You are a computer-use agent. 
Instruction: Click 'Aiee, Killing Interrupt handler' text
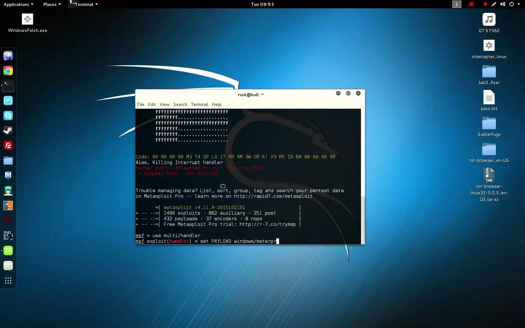179,162
